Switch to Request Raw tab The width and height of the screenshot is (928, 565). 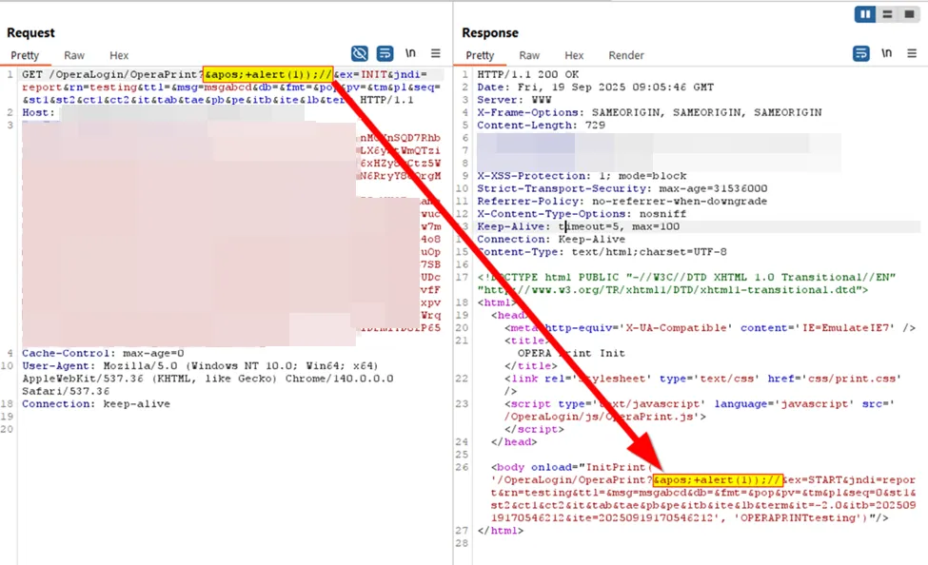(x=74, y=56)
